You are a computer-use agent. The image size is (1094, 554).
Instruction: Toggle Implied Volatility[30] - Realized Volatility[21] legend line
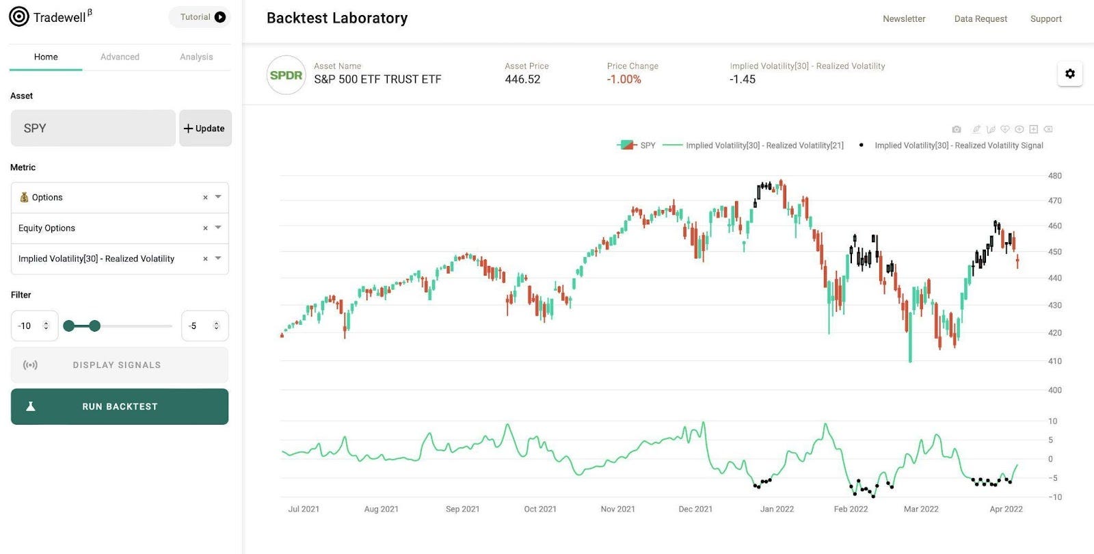[x=753, y=146]
